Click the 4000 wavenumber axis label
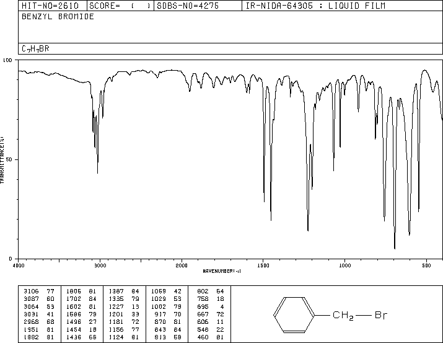The height and width of the screenshot is (343, 443). tap(19, 265)
